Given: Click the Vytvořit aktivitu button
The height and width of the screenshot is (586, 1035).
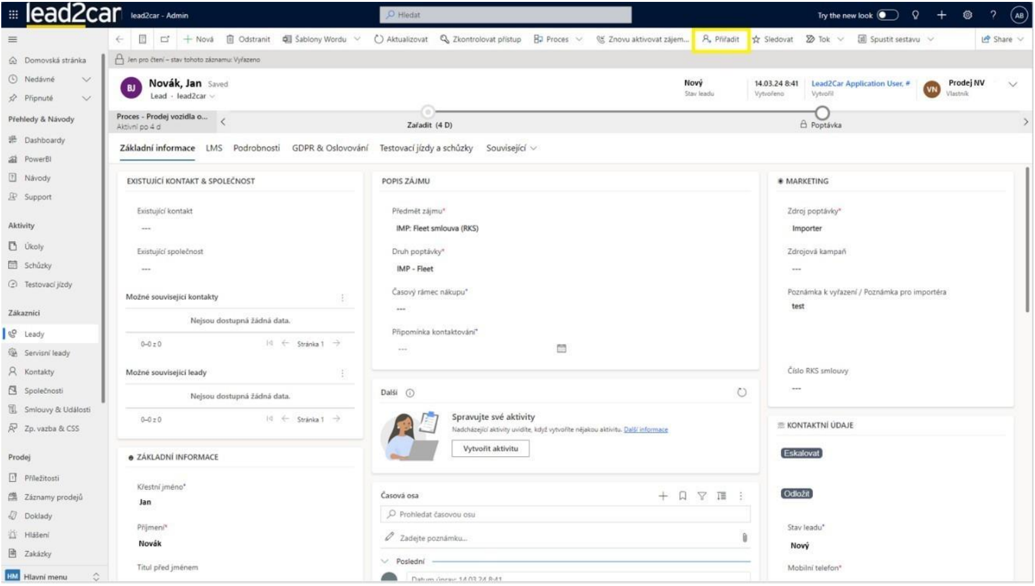Looking at the screenshot, I should tap(491, 449).
